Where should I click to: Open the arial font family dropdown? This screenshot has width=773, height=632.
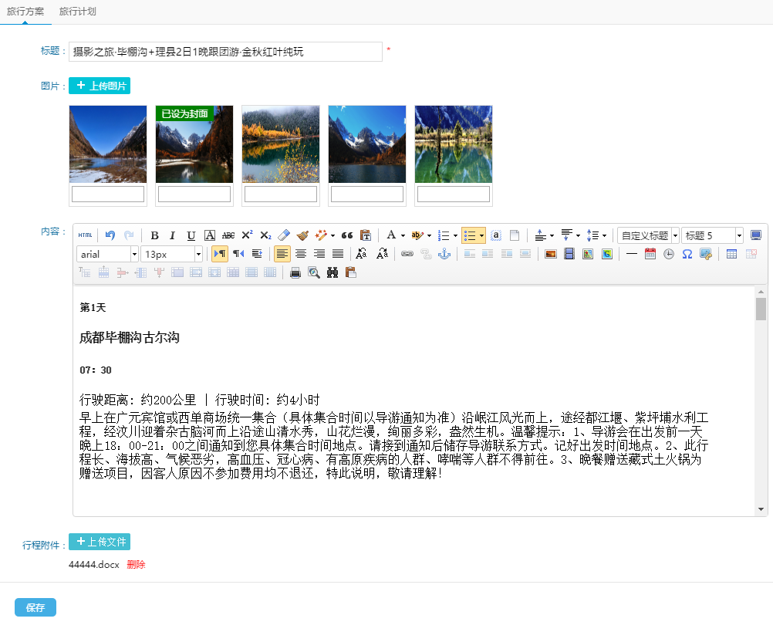134,254
